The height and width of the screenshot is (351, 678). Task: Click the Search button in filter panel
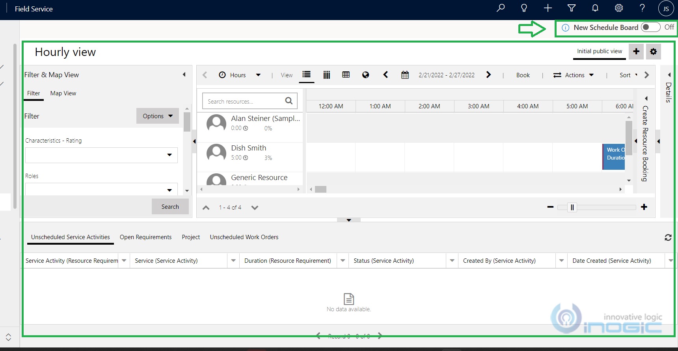(170, 206)
